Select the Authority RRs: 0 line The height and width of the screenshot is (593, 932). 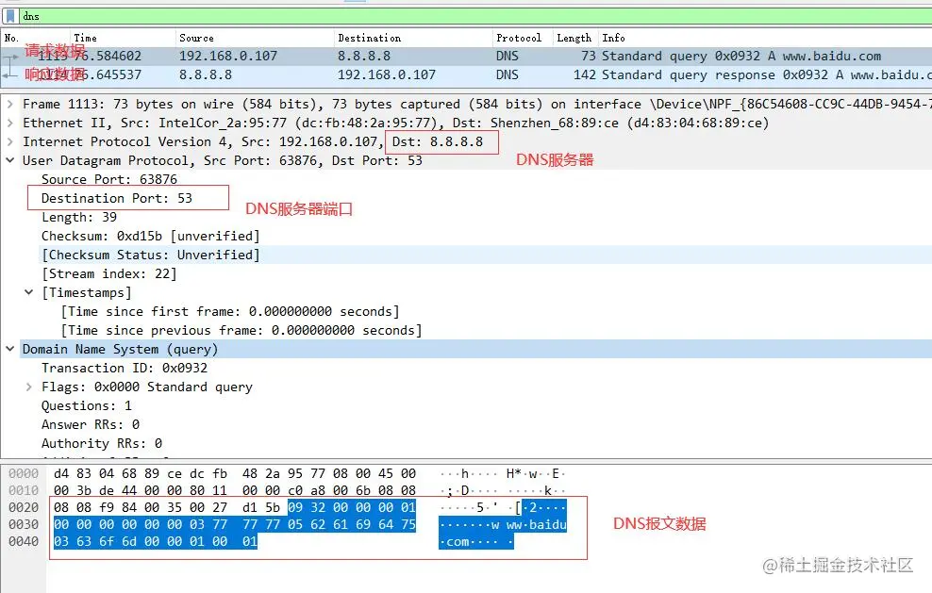click(102, 444)
